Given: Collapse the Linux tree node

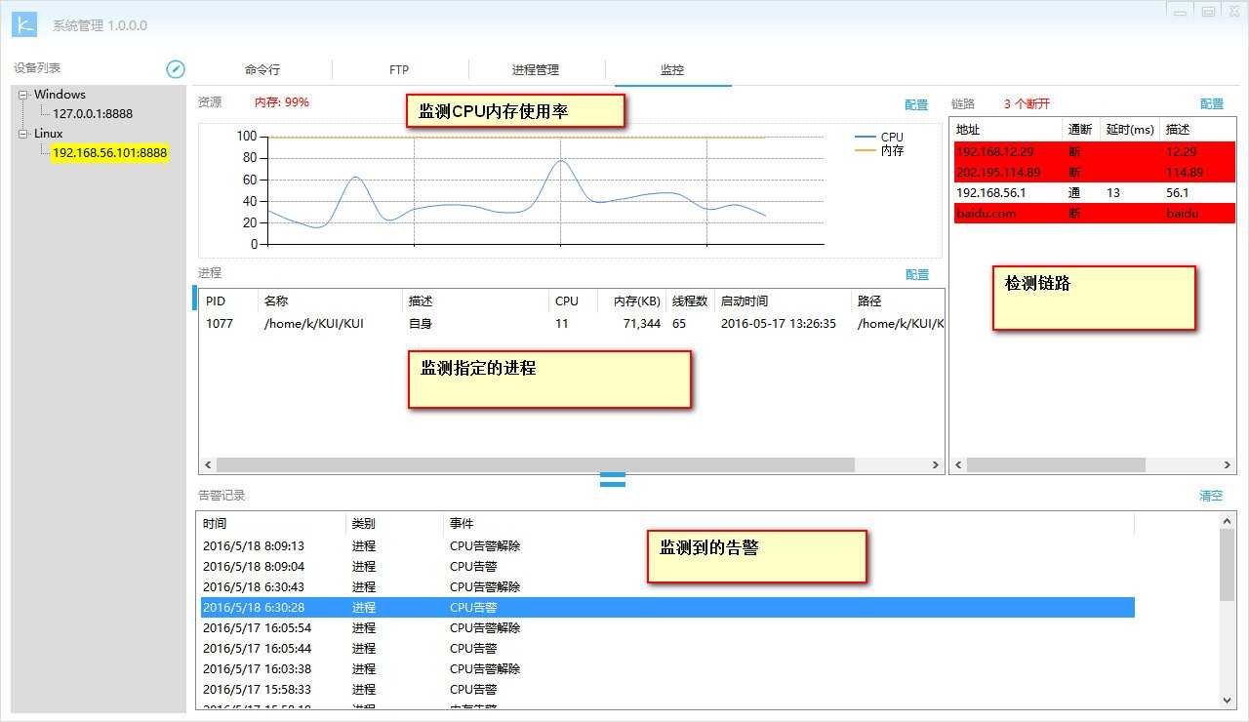Looking at the screenshot, I should click(23, 134).
